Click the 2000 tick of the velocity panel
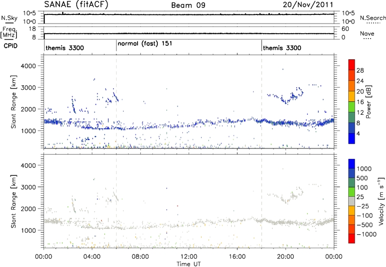The image size is (386, 267). [28, 209]
